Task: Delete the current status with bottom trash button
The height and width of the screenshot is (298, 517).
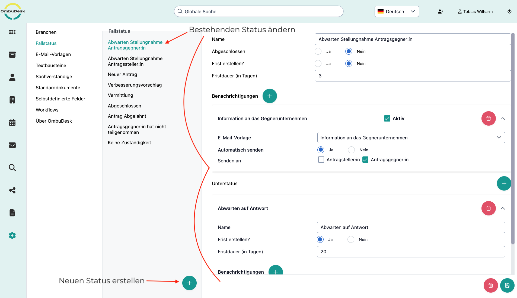Action: click(x=491, y=286)
